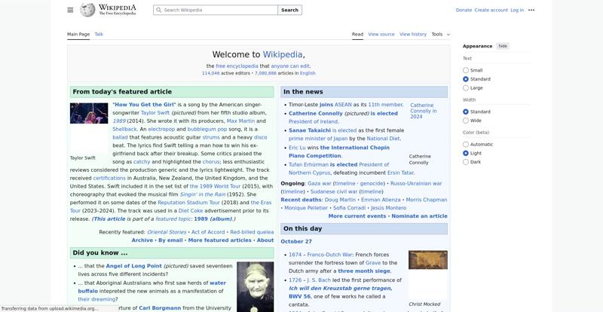
Task: Expand the Tools dropdown menu
Action: (440, 34)
